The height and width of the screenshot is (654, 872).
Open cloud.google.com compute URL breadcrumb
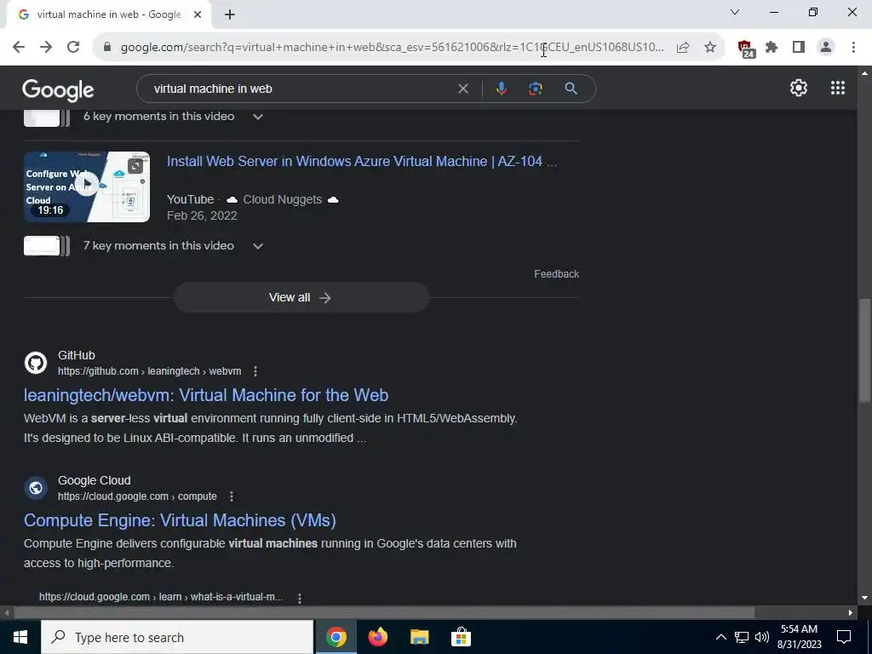point(137,496)
